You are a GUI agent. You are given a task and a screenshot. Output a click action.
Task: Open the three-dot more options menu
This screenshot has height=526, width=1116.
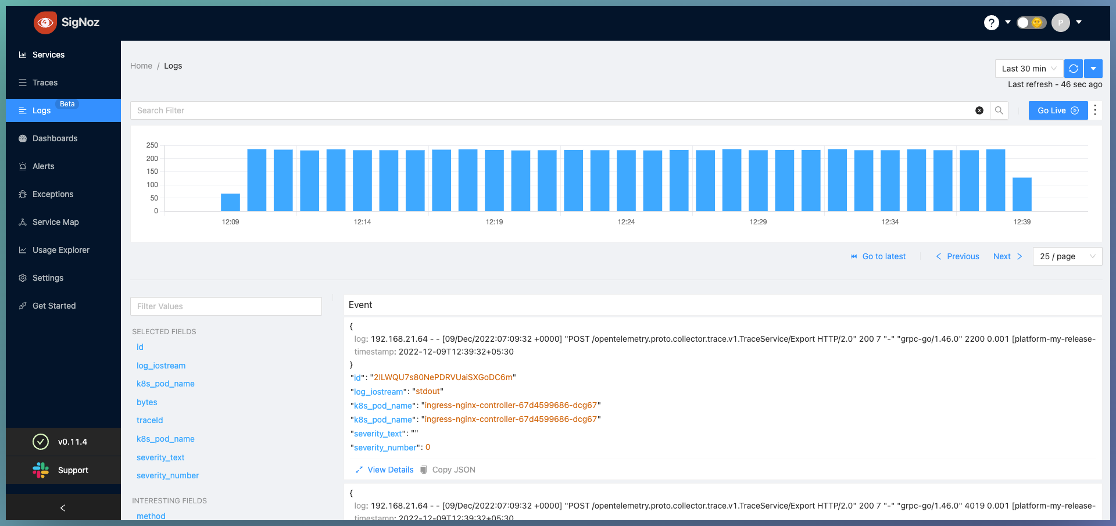point(1095,110)
